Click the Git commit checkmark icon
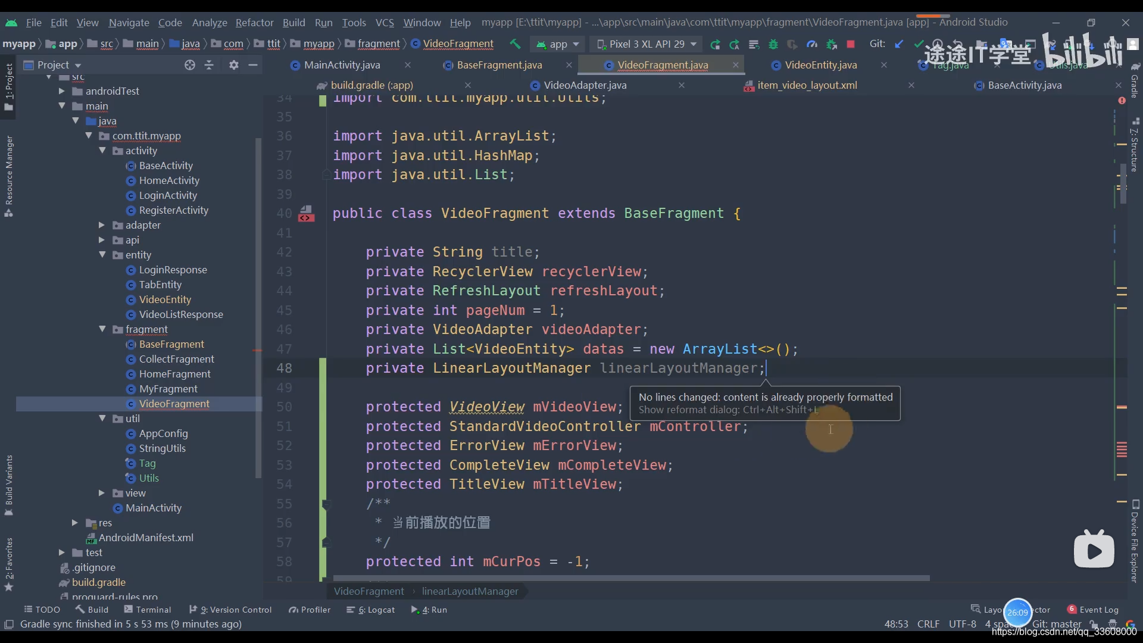 tap(919, 44)
